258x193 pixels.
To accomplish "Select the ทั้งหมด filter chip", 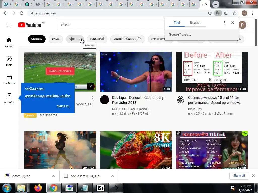I will (x=37, y=39).
